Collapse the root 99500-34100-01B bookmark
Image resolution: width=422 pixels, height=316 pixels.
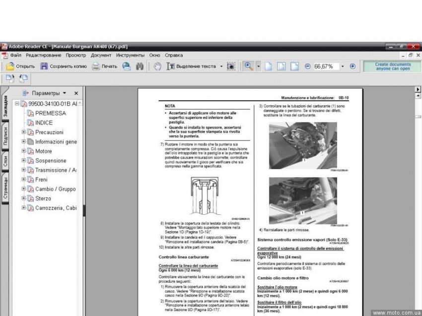(x=17, y=104)
